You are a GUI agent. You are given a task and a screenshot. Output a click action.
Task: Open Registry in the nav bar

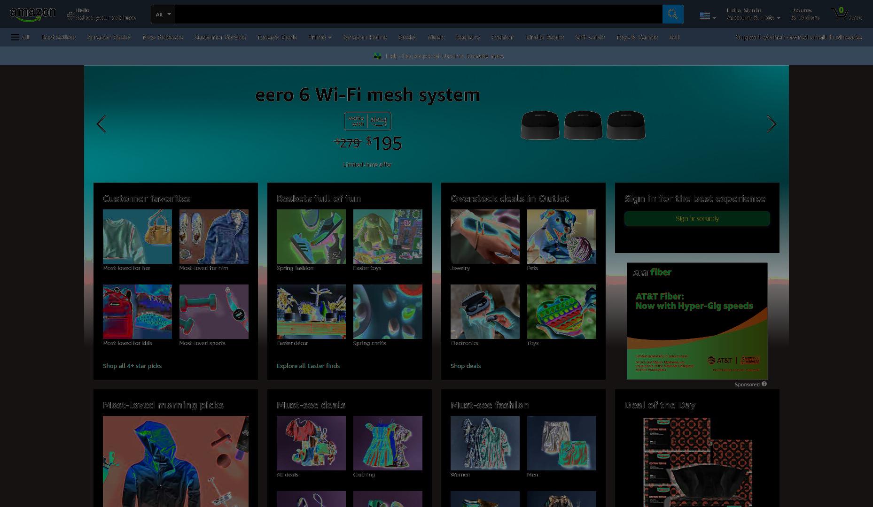pyautogui.click(x=468, y=37)
